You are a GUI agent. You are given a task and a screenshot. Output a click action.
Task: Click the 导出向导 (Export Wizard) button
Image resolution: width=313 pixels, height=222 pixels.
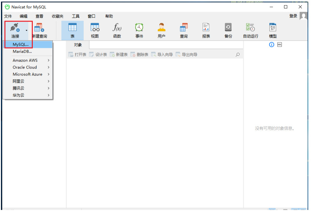tap(186, 55)
